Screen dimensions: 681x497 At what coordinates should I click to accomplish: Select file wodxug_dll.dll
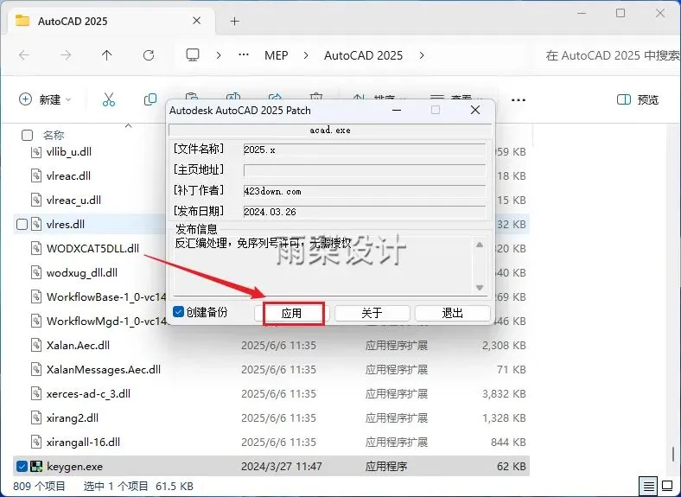(x=81, y=273)
